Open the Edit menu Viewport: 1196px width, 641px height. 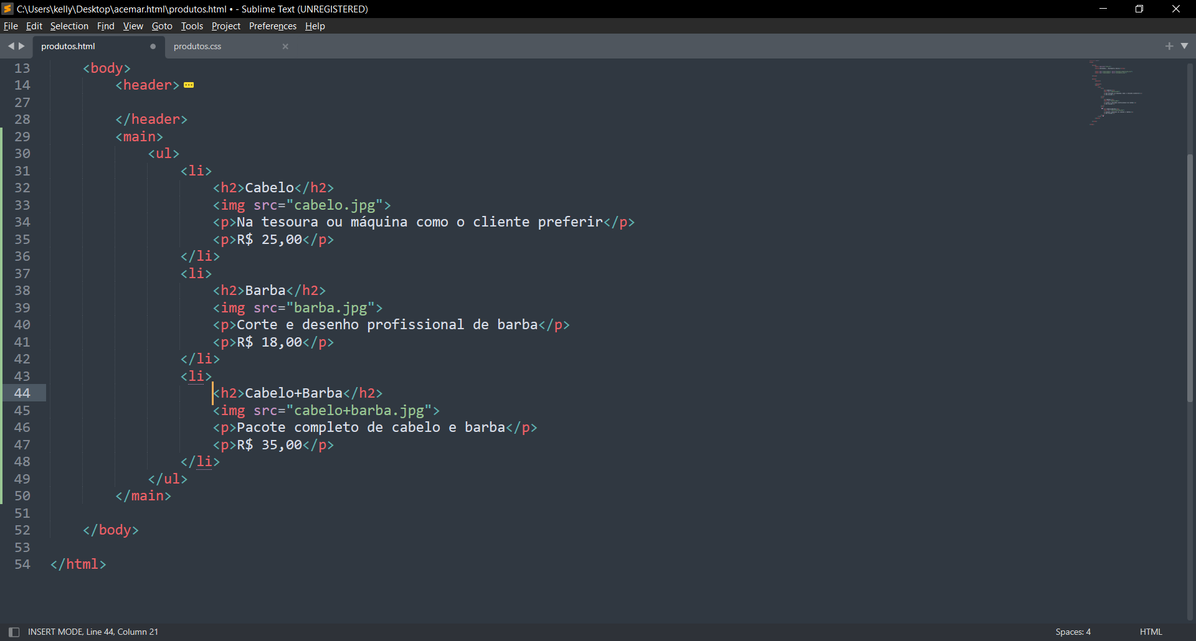pos(34,26)
